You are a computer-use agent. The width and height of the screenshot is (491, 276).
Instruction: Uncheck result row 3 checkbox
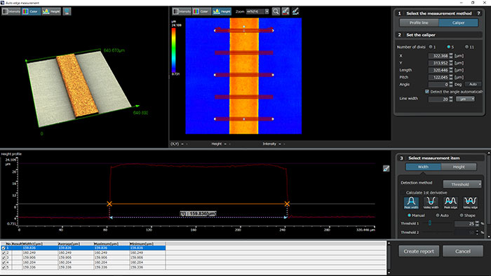4,258
